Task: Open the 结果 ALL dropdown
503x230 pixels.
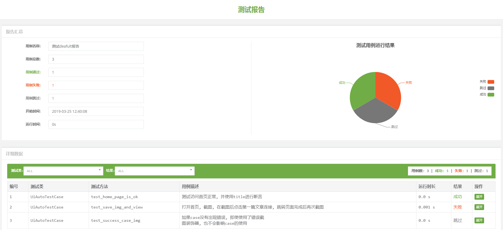Action: [155, 171]
